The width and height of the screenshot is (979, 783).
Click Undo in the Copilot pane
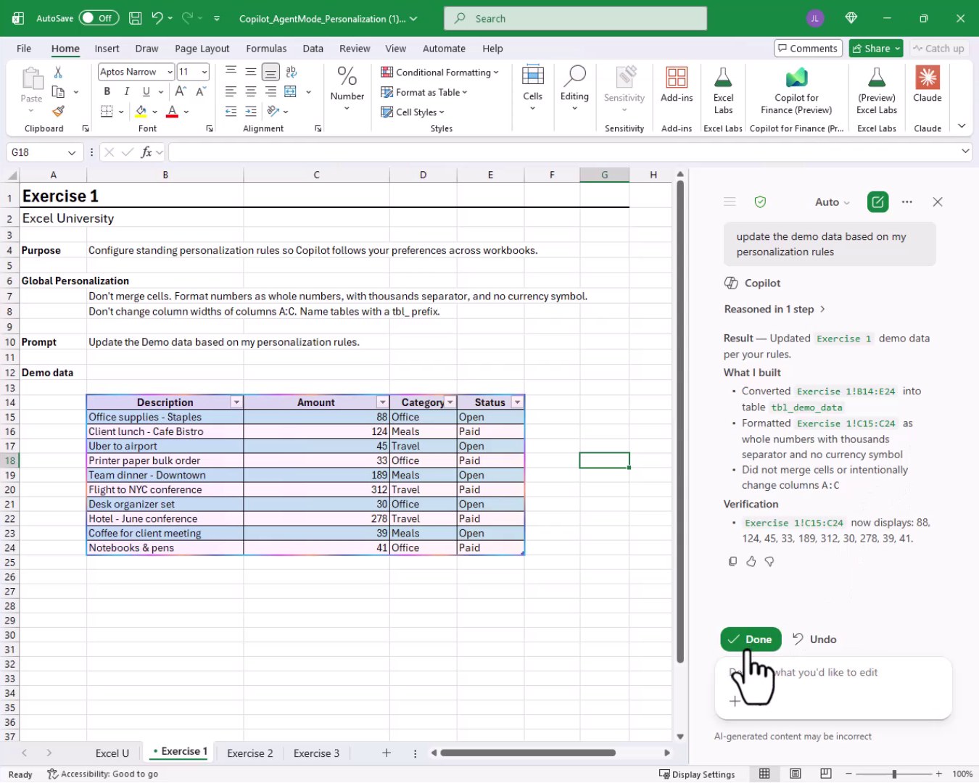click(814, 639)
